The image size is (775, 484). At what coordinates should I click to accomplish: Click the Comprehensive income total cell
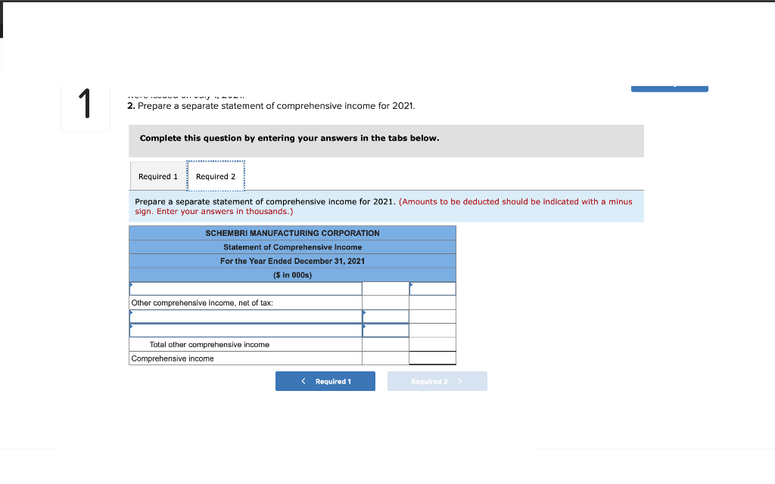[x=432, y=358]
